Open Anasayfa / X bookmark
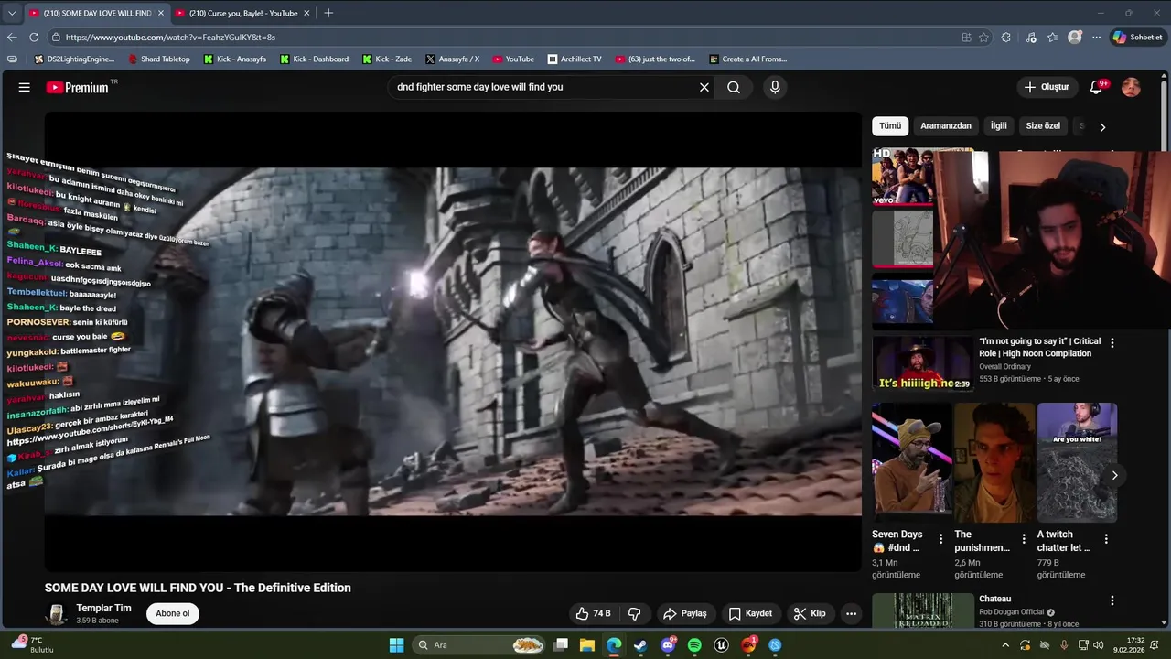The height and width of the screenshot is (659, 1171). [452, 59]
